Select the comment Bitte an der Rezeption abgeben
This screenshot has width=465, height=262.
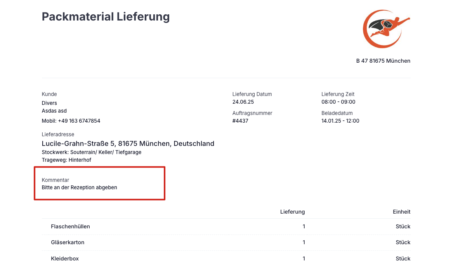pos(79,187)
